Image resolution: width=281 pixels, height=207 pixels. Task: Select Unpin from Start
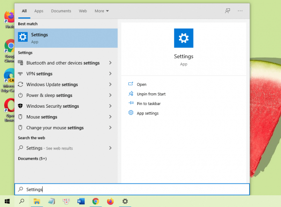pyautogui.click(x=151, y=94)
